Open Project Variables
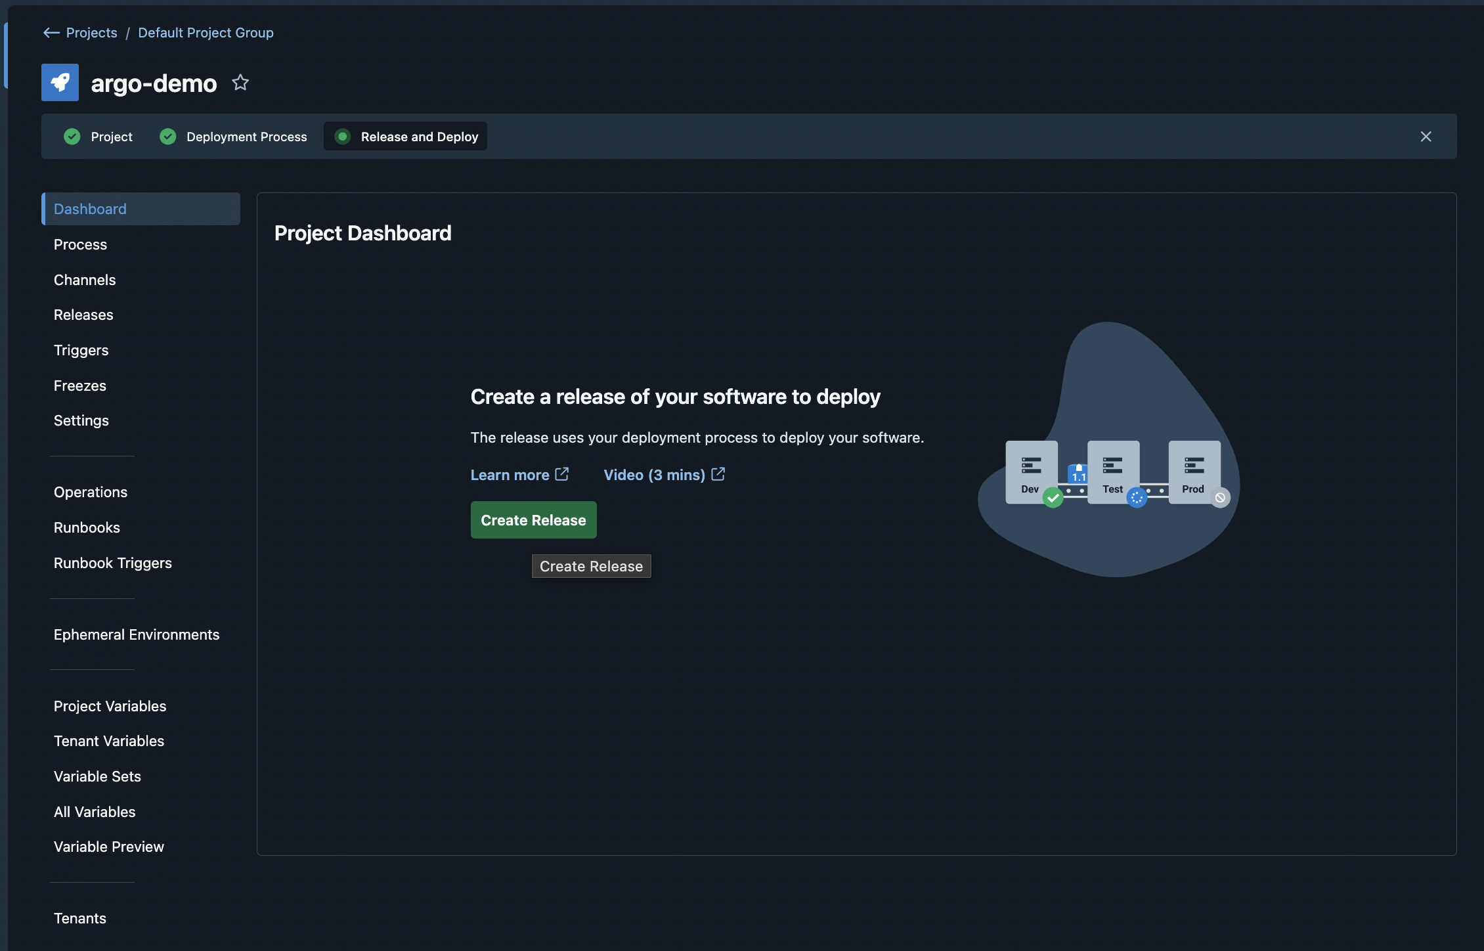The image size is (1484, 951). coord(110,706)
